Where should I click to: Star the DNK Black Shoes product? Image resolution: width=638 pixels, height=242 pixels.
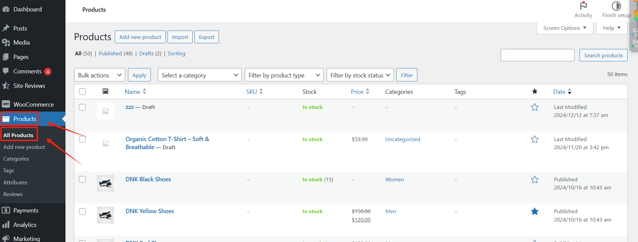pyautogui.click(x=535, y=180)
